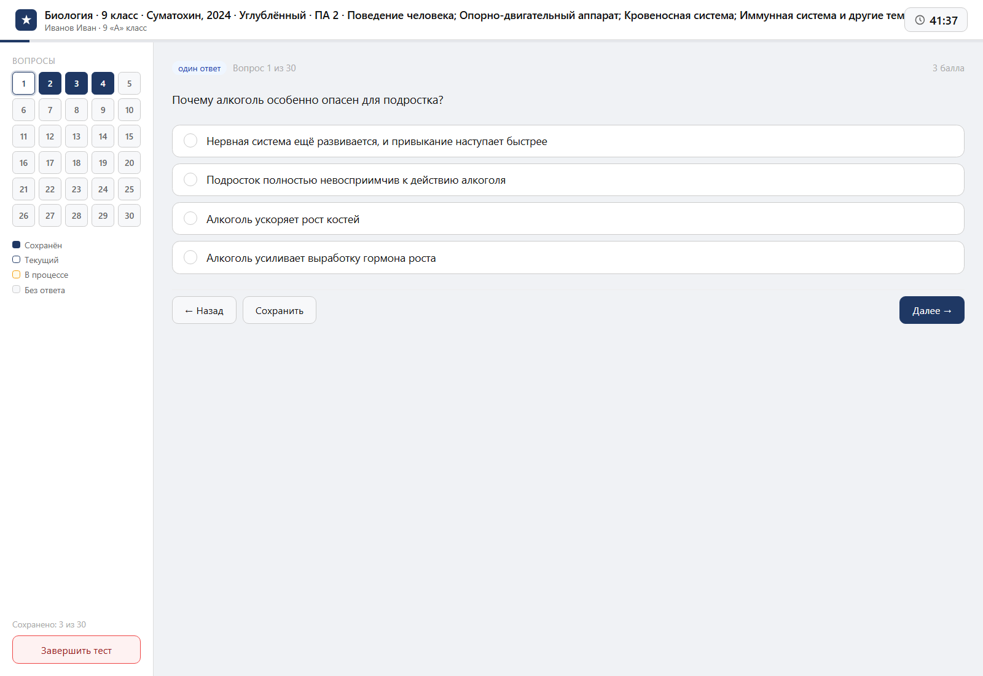Open question 10 in navigator
The image size is (983, 676).
pos(129,110)
